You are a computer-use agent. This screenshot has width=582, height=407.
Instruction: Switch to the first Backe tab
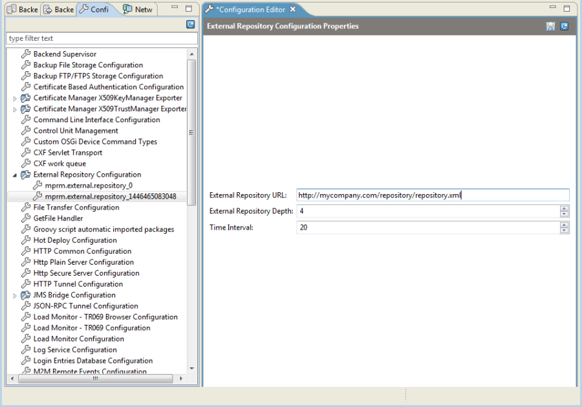tap(23, 9)
